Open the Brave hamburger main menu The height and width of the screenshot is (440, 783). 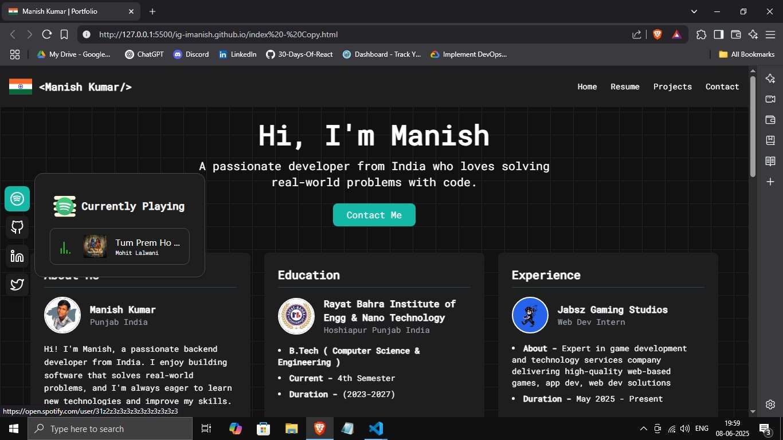tap(770, 34)
